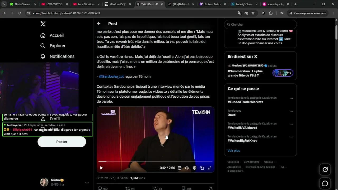Image resolution: width=338 pixels, height=190 pixels.
Task: Open the @Sardoche_Lol mention link
Action: [111, 77]
